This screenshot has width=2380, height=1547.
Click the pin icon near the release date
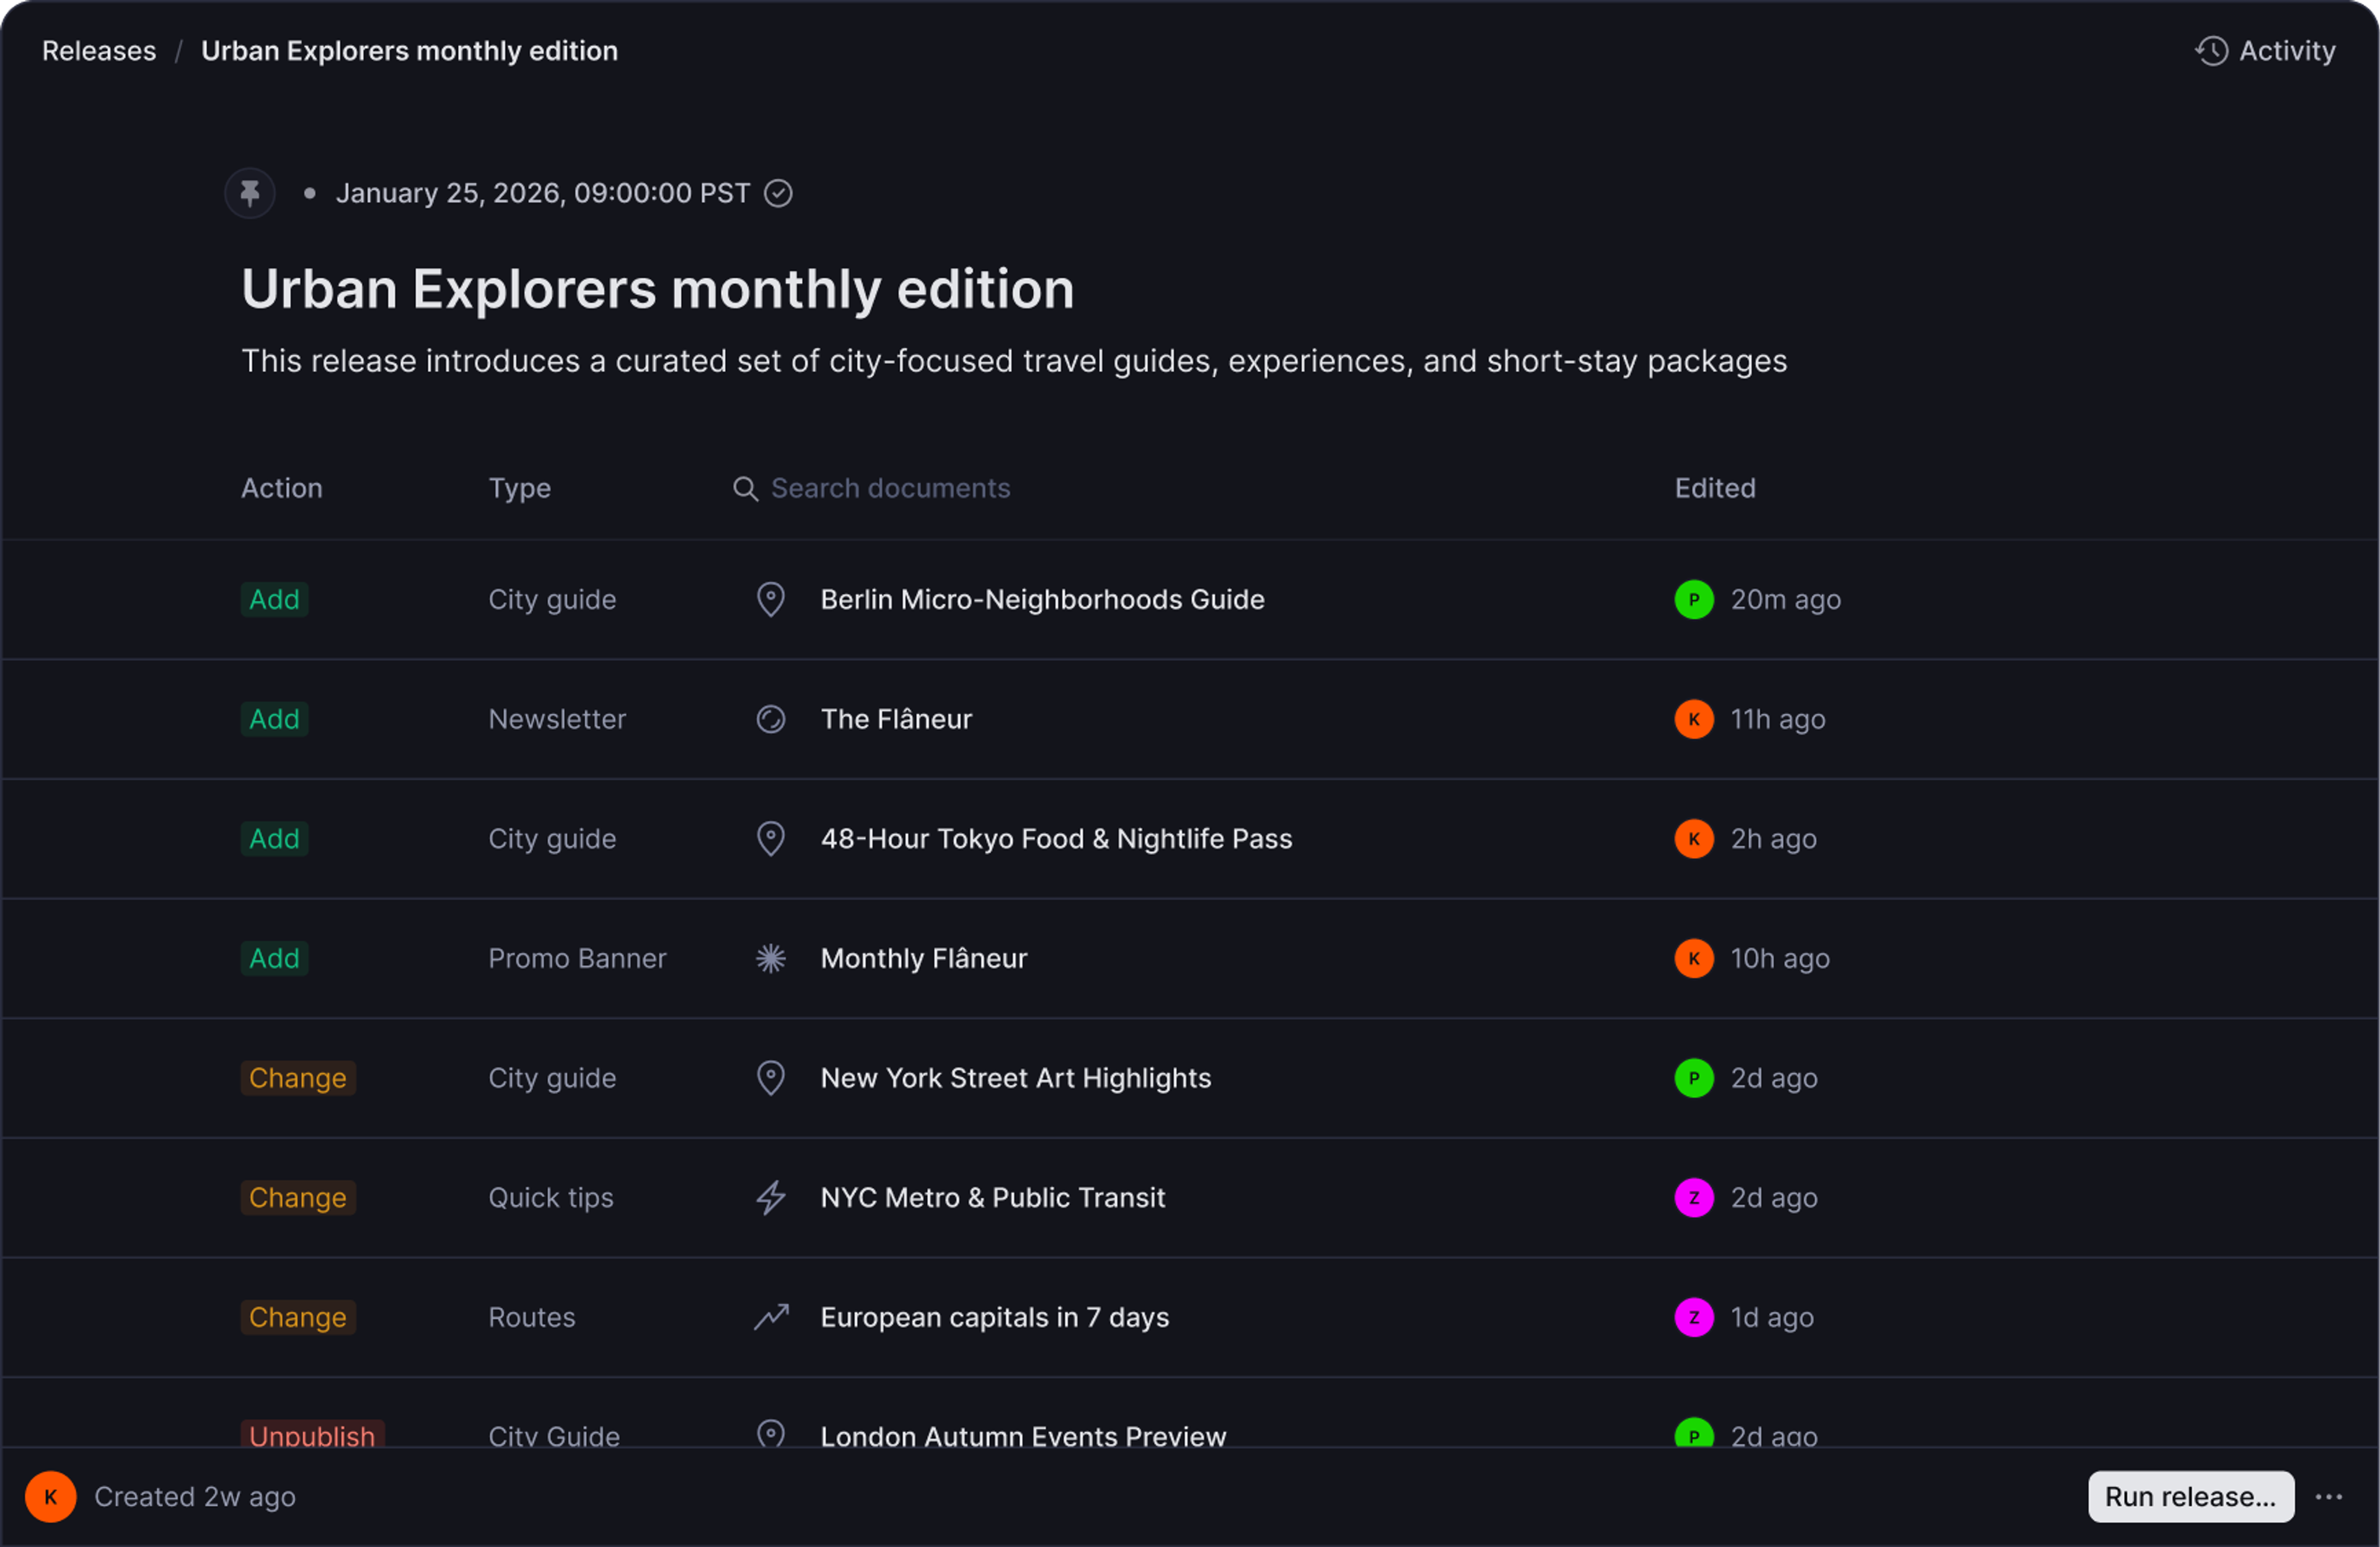coord(250,193)
